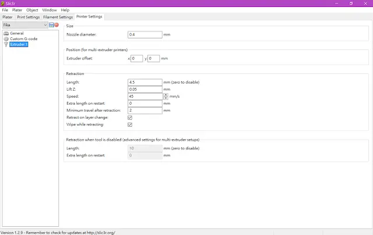Click the Retraction Length field showing 4.5
373x235 pixels.
pyautogui.click(x=145, y=83)
